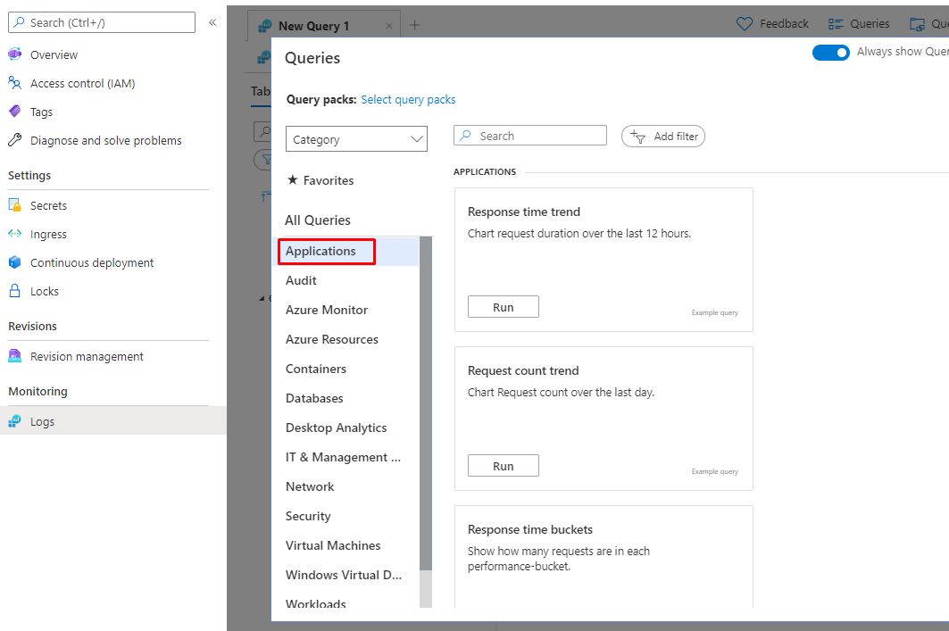Toggle the Always show Queries switch
This screenshot has width=949, height=631.
coord(830,53)
